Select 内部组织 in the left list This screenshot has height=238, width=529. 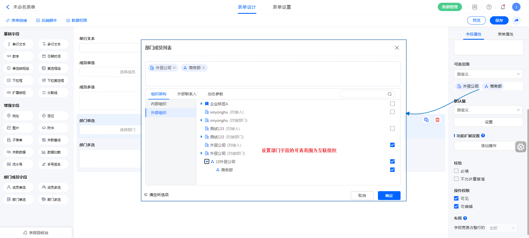(159, 104)
